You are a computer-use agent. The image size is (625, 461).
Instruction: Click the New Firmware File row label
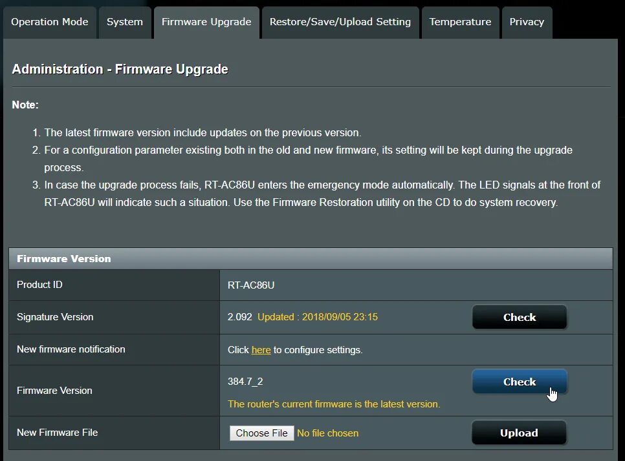tap(57, 433)
